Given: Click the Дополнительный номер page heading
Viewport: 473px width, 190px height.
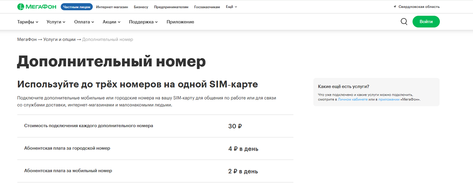Looking at the screenshot, I should point(111,61).
